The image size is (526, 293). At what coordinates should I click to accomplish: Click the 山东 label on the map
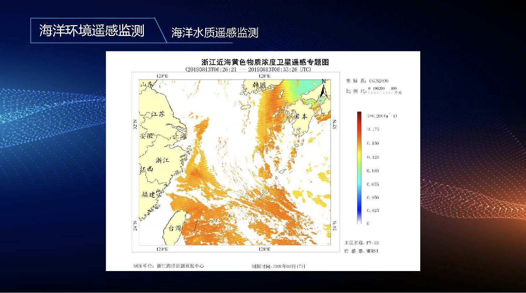[x=147, y=85]
